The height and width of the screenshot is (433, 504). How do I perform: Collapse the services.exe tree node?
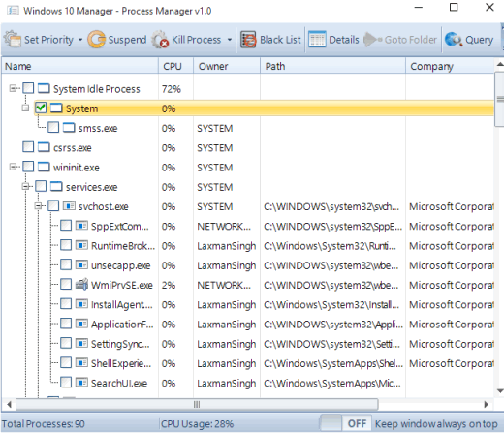(x=25, y=186)
